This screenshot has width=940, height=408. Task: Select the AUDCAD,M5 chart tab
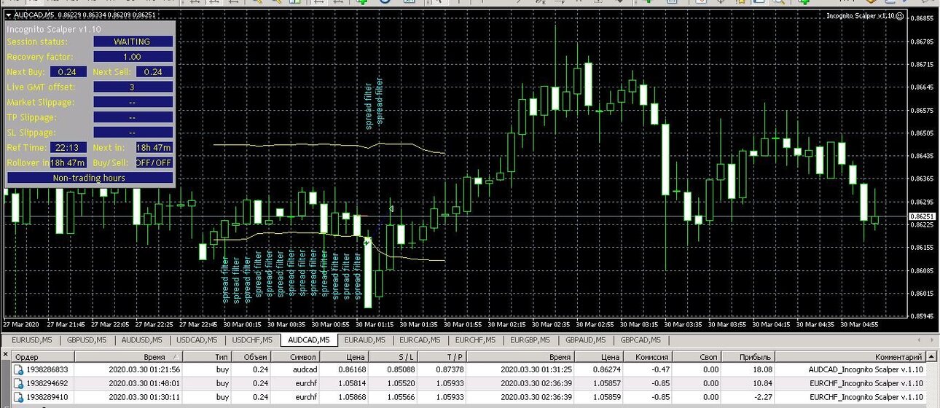point(309,340)
